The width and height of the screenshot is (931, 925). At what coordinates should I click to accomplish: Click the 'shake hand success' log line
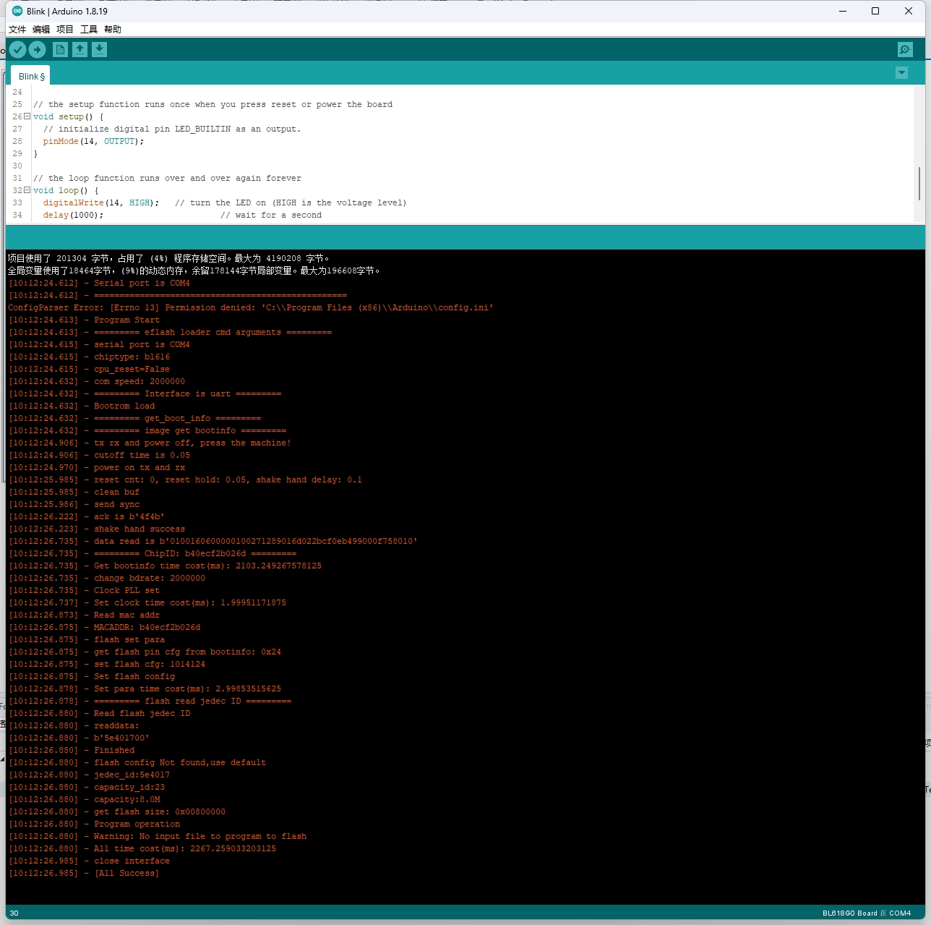click(x=96, y=529)
